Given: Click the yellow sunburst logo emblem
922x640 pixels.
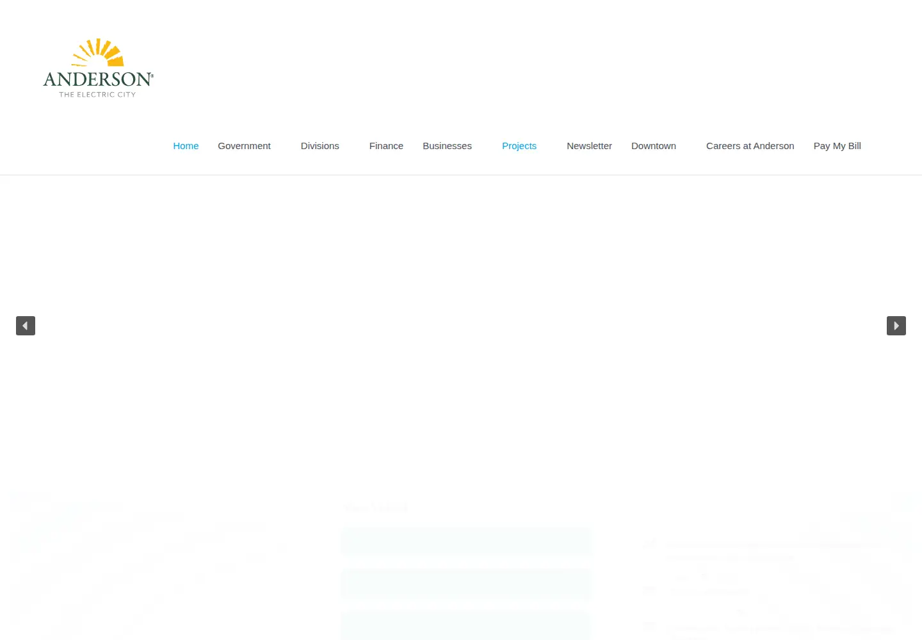Looking at the screenshot, I should coord(98,52).
